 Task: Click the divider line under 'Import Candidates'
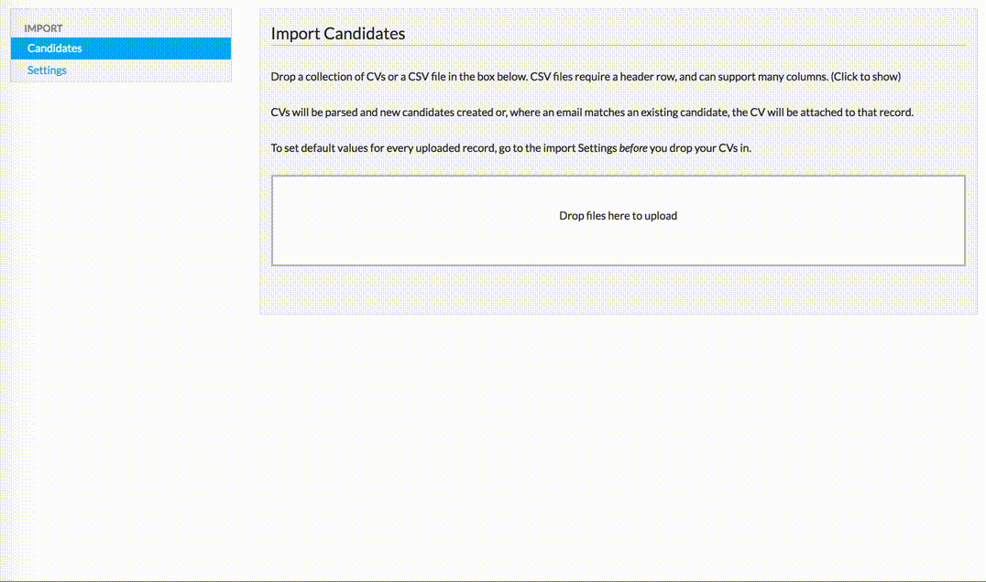pyautogui.click(x=618, y=45)
